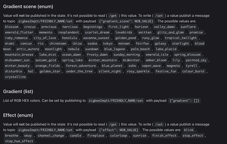Select the "winter_mountain" scene value

(x=103, y=60)
